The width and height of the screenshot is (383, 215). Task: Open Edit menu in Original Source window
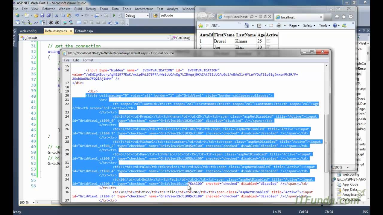pyautogui.click(x=76, y=60)
